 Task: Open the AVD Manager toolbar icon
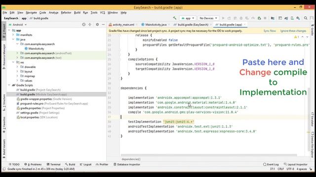click(292, 18)
